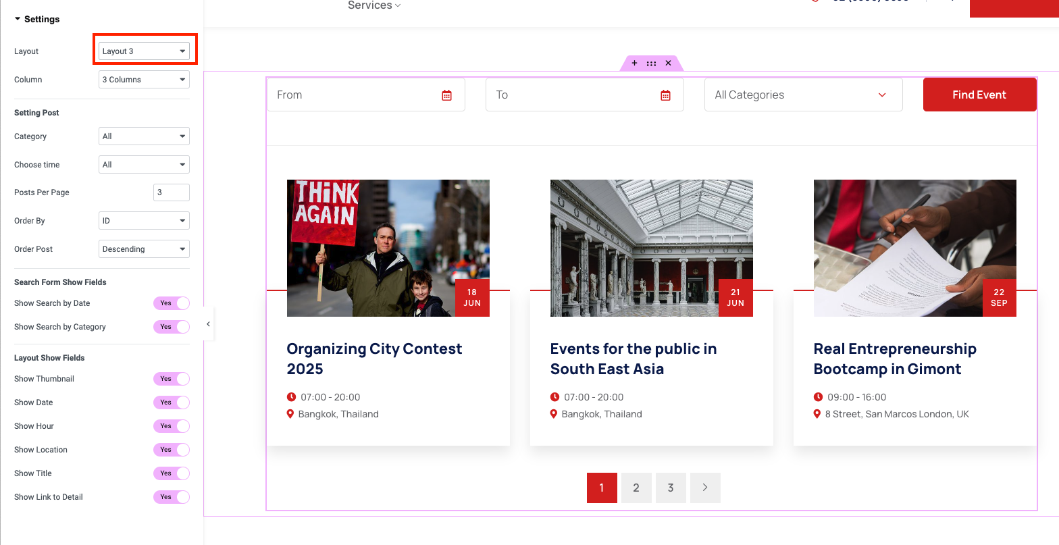Turn off Show Link to Detail

pos(171,497)
